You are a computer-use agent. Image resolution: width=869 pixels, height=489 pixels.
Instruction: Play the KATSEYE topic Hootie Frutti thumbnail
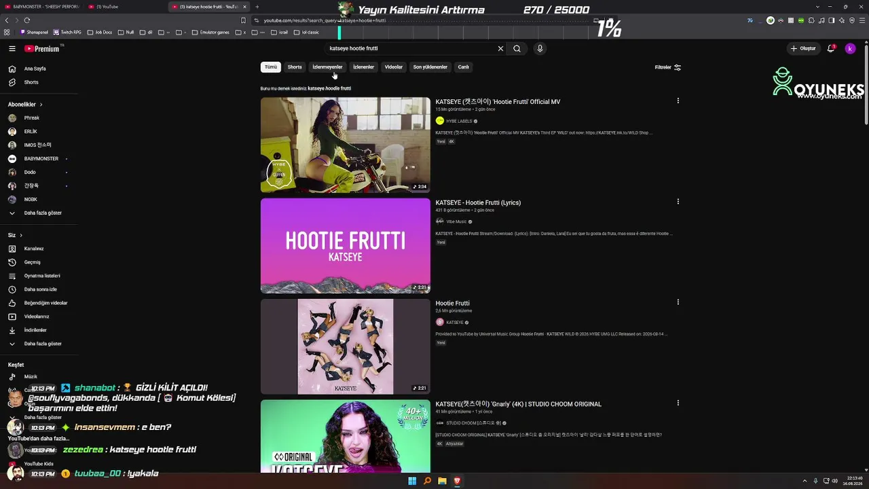coord(346,346)
